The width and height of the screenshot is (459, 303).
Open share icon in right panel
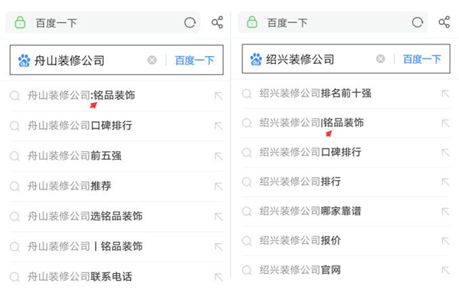pyautogui.click(x=444, y=22)
